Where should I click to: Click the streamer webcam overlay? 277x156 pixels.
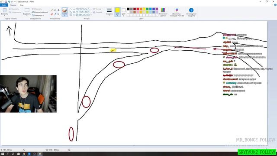pyautogui.click(x=28, y=94)
